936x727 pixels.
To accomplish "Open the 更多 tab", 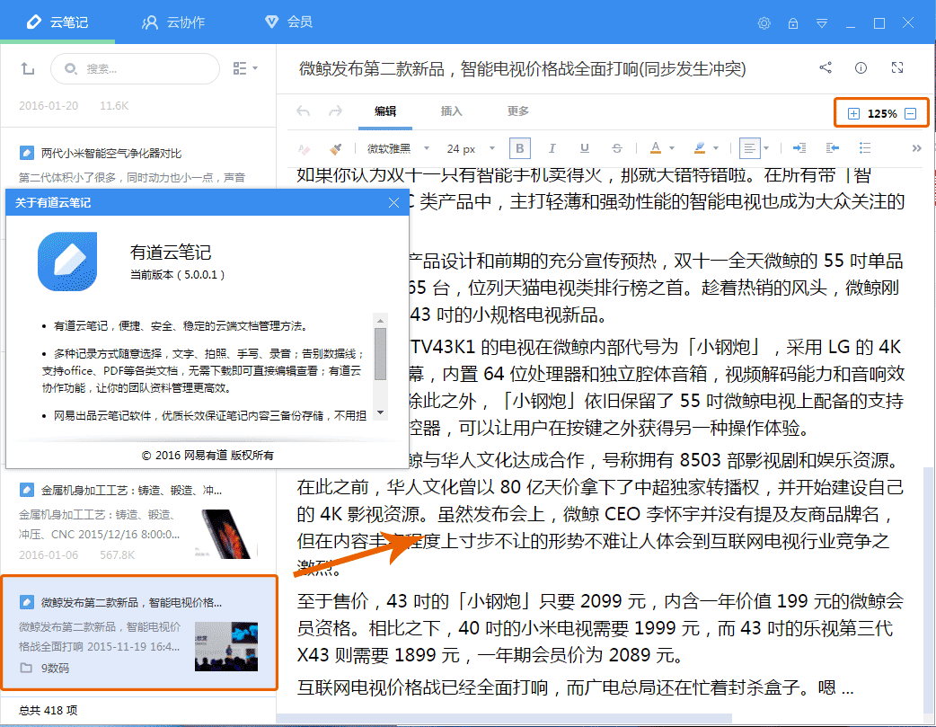I will (517, 111).
